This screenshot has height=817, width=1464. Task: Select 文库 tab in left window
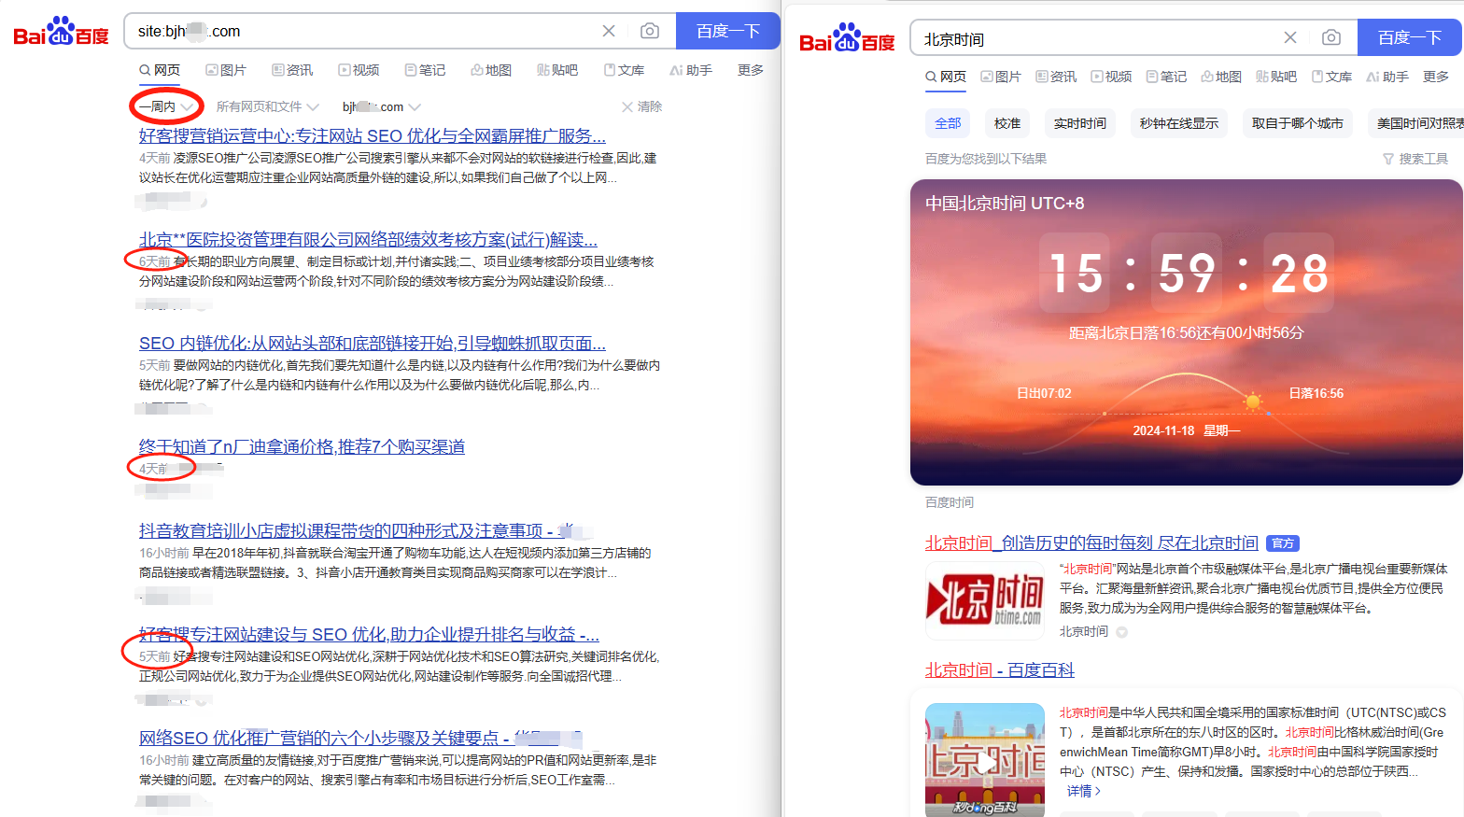624,70
